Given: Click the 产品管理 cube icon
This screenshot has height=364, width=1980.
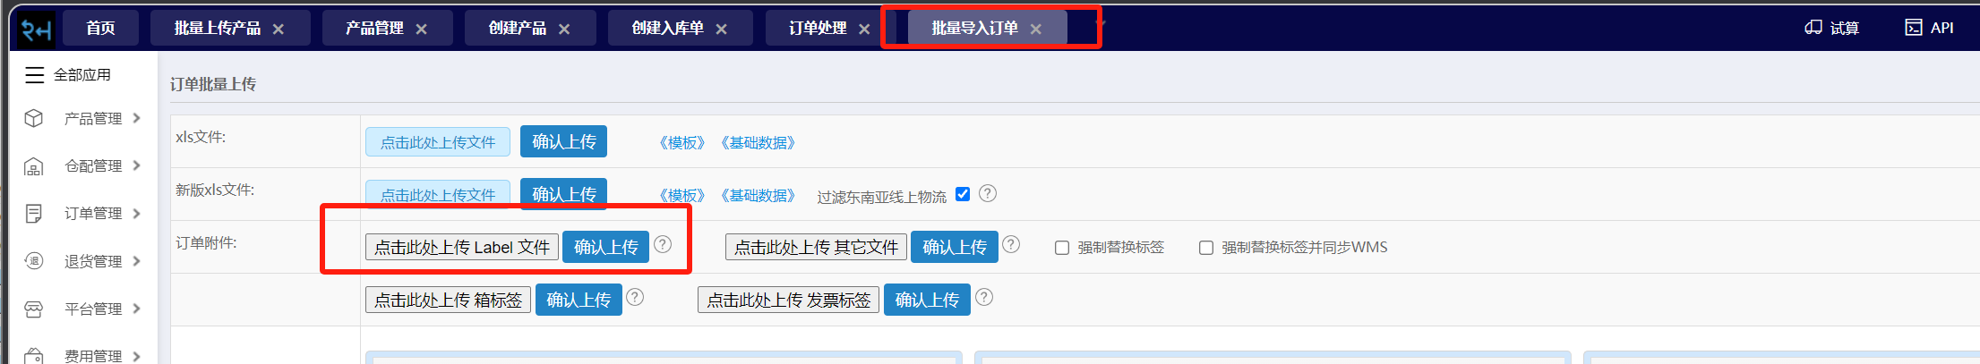Looking at the screenshot, I should (34, 118).
